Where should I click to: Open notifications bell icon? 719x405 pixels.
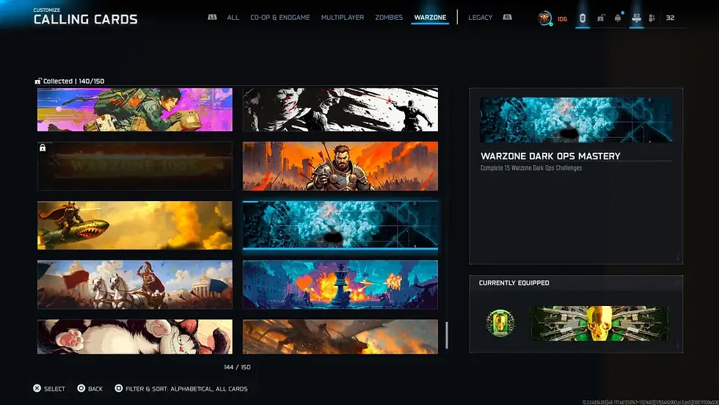click(x=618, y=18)
